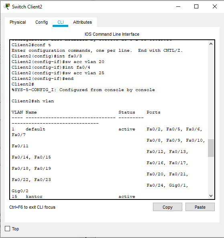Enable the Top checkbox
Screen dimensions: 224x238
click(x=8, y=229)
